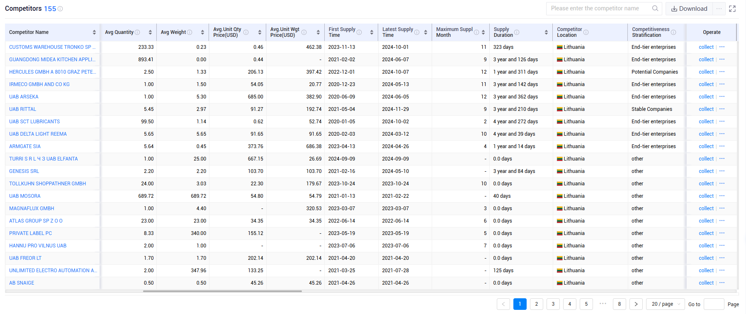Open UAB FREOR LT competitor link
Image resolution: width=746 pixels, height=314 pixels.
[x=25, y=258]
